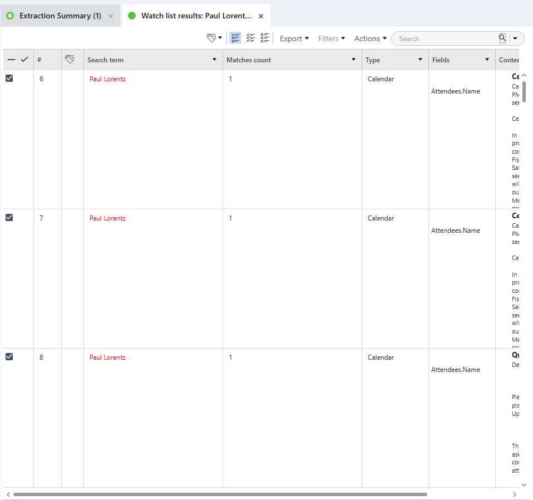This screenshot has width=533, height=500.
Task: Click the Paul Lorentz search term in row 6
Action: 107,79
